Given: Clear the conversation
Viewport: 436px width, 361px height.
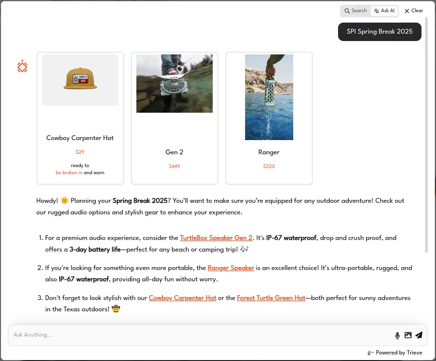Looking at the screenshot, I should click(414, 11).
